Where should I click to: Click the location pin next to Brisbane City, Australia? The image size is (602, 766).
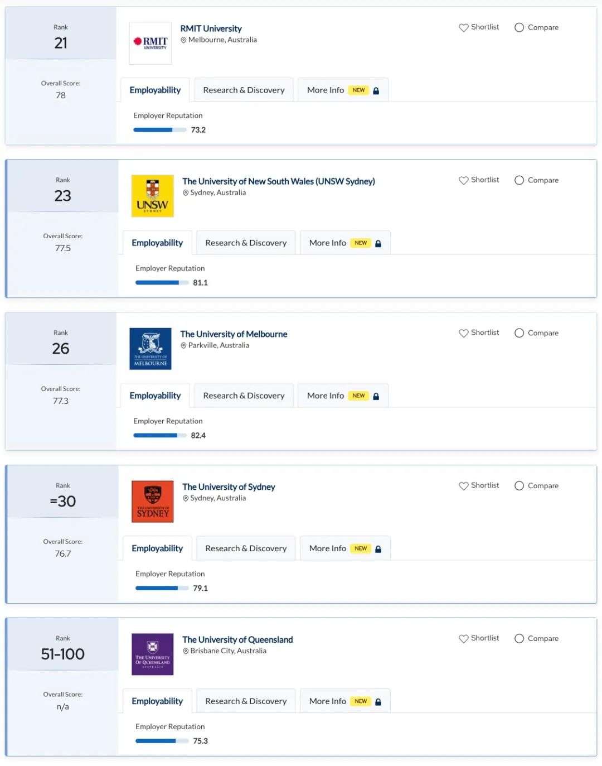click(x=186, y=651)
